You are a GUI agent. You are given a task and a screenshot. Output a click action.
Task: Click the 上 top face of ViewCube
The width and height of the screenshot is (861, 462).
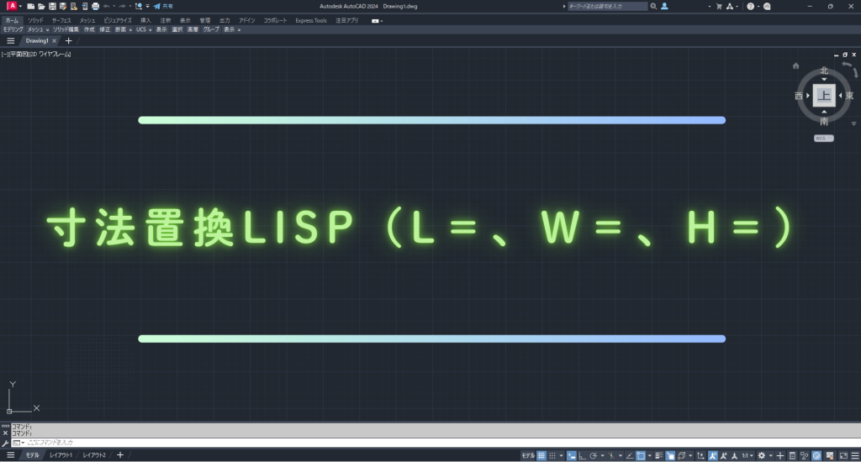[x=823, y=96]
